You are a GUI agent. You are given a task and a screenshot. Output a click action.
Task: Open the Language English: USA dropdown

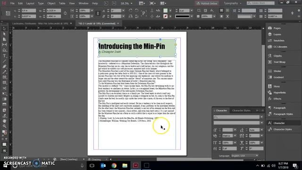pyautogui.click(x=244, y=156)
